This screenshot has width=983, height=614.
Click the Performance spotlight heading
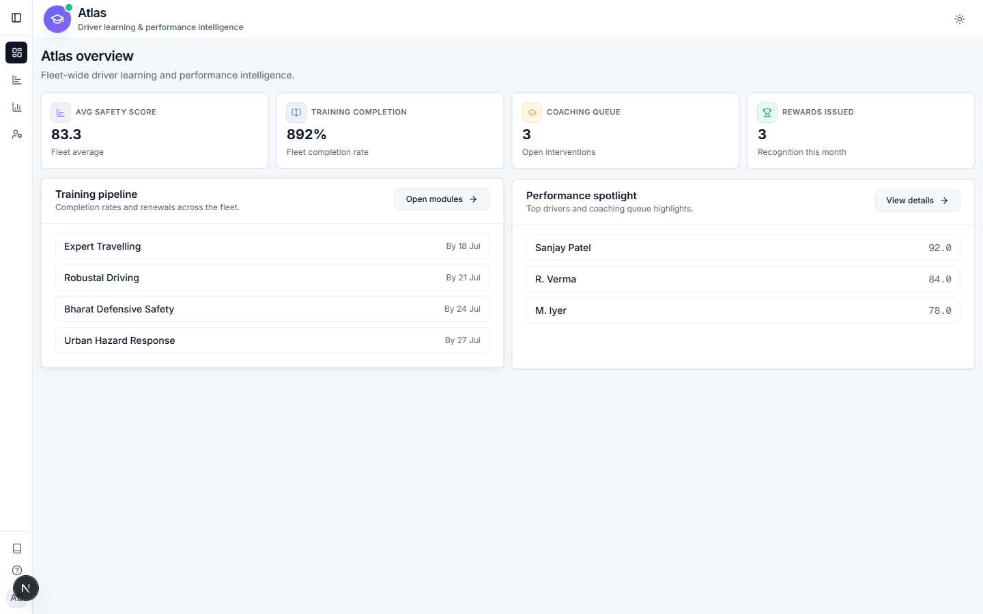click(581, 196)
